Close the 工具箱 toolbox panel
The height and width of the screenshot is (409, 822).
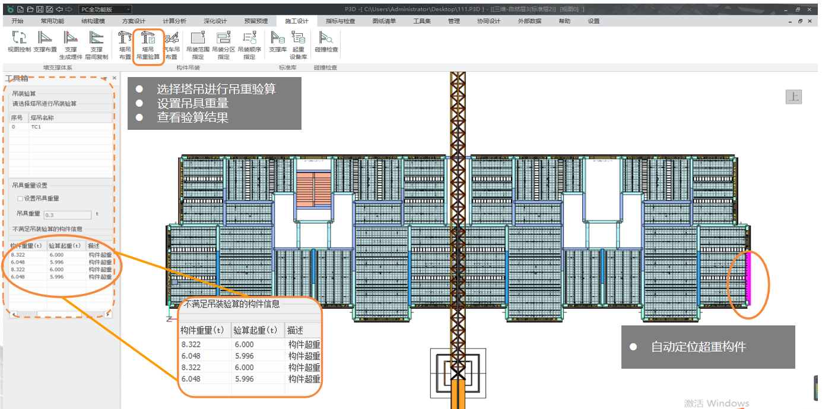[115, 78]
